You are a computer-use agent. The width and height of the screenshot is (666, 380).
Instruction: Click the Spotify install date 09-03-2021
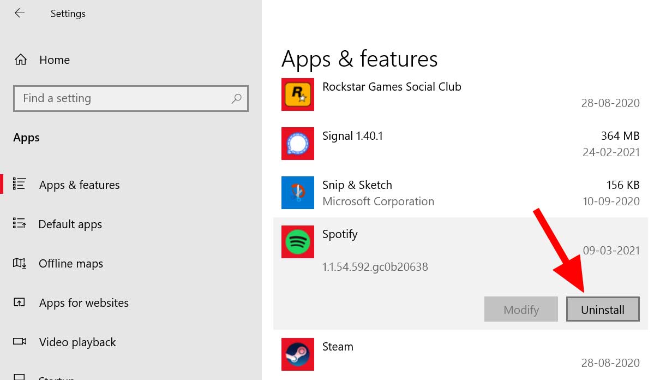(611, 251)
